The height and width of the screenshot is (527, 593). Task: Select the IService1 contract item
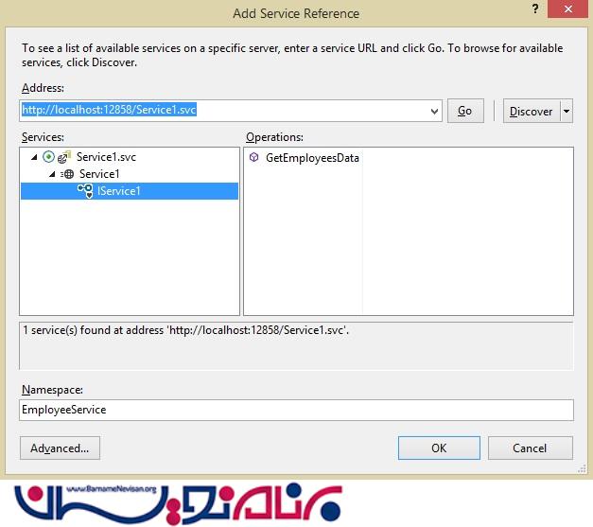pos(130,191)
